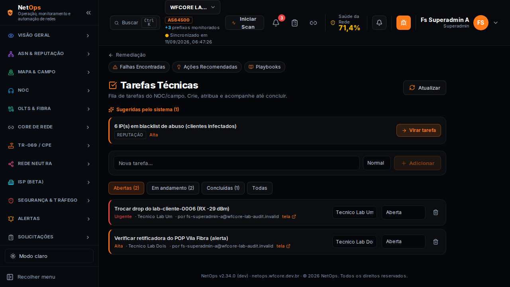Open notifications bell with 3 badge
This screenshot has width=510, height=287.
276,23
